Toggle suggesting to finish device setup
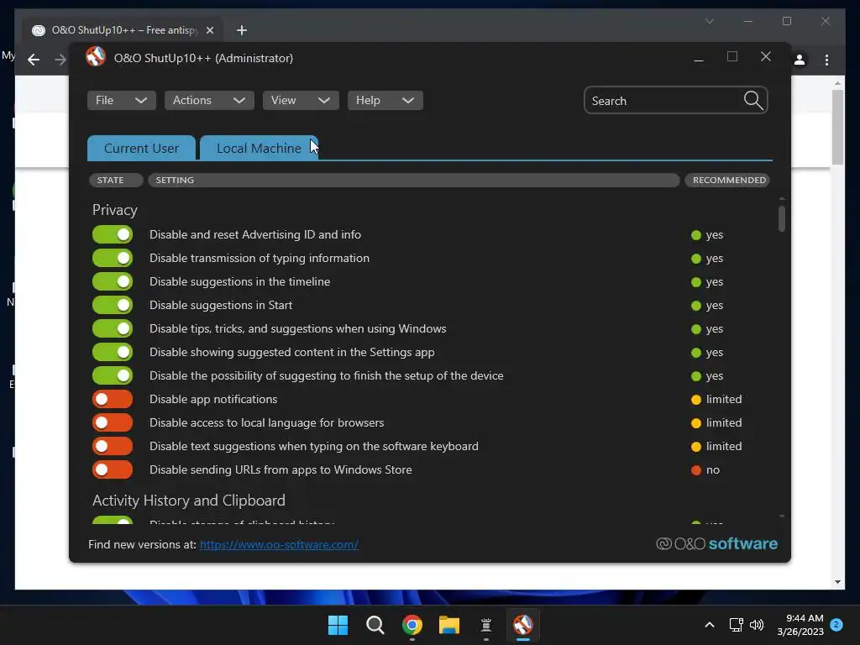This screenshot has height=645, width=860. point(113,375)
